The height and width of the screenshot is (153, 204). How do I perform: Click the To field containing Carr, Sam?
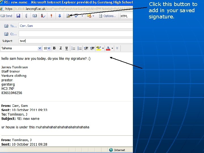pos(76,25)
